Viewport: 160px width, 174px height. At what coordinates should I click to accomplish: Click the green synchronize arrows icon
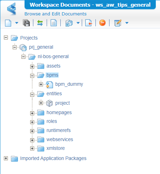click(x=40, y=23)
